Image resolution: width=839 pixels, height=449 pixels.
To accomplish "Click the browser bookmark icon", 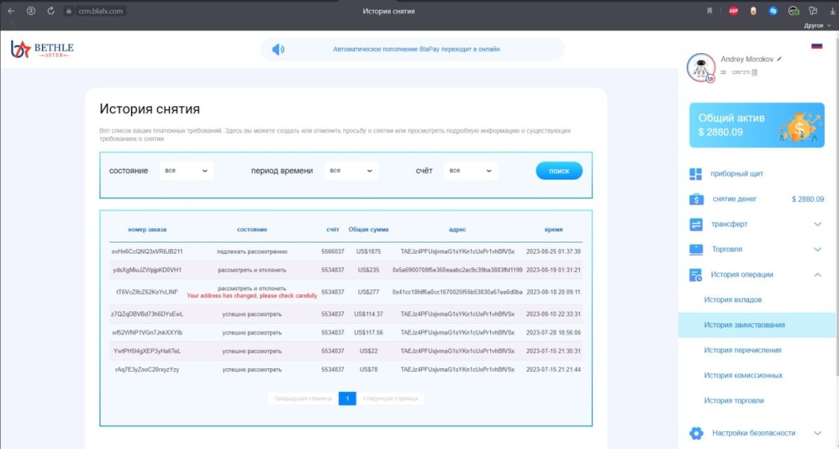I will [710, 10].
